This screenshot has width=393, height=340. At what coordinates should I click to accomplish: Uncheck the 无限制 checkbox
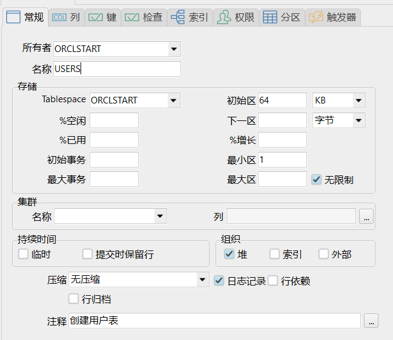tap(316, 180)
